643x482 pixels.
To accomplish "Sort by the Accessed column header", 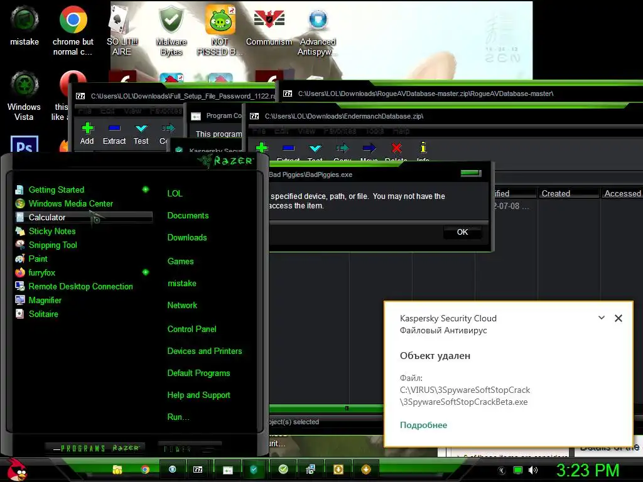I will (x=622, y=193).
